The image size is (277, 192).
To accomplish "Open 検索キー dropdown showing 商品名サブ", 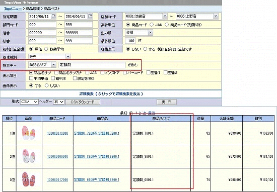I will [x=42, y=65].
